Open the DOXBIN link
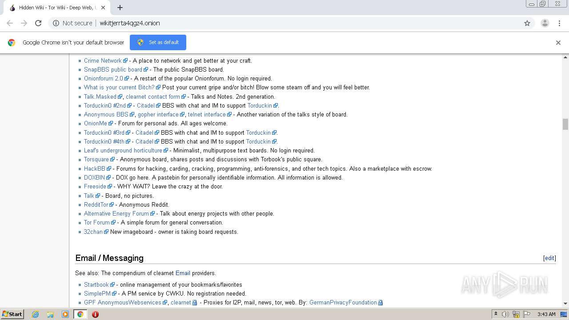569x320 pixels. tap(95, 177)
